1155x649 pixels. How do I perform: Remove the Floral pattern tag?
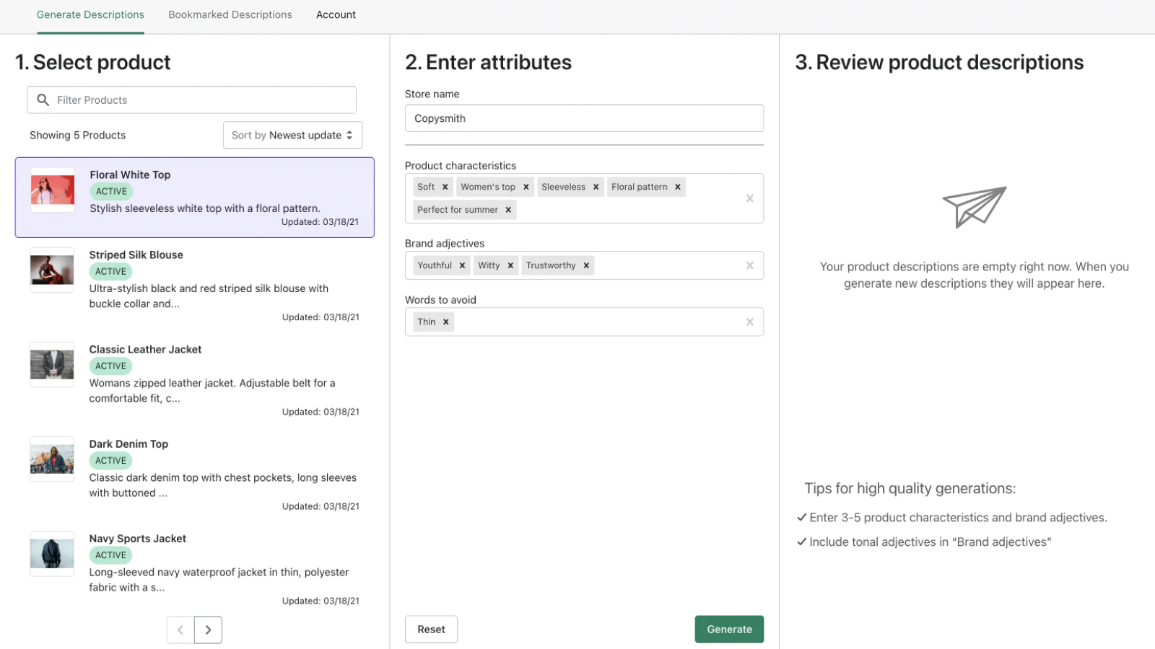(678, 187)
